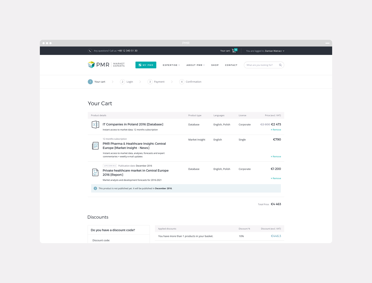The width and height of the screenshot is (372, 283).
Task: Click step 4 circle for Confirmation
Action: click(182, 82)
